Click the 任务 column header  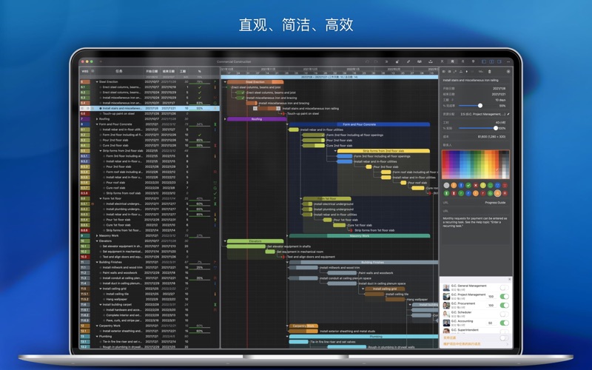pyautogui.click(x=119, y=71)
